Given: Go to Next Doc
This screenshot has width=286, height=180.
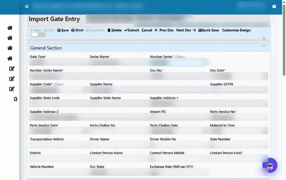Looking at the screenshot, I should pos(186,30).
